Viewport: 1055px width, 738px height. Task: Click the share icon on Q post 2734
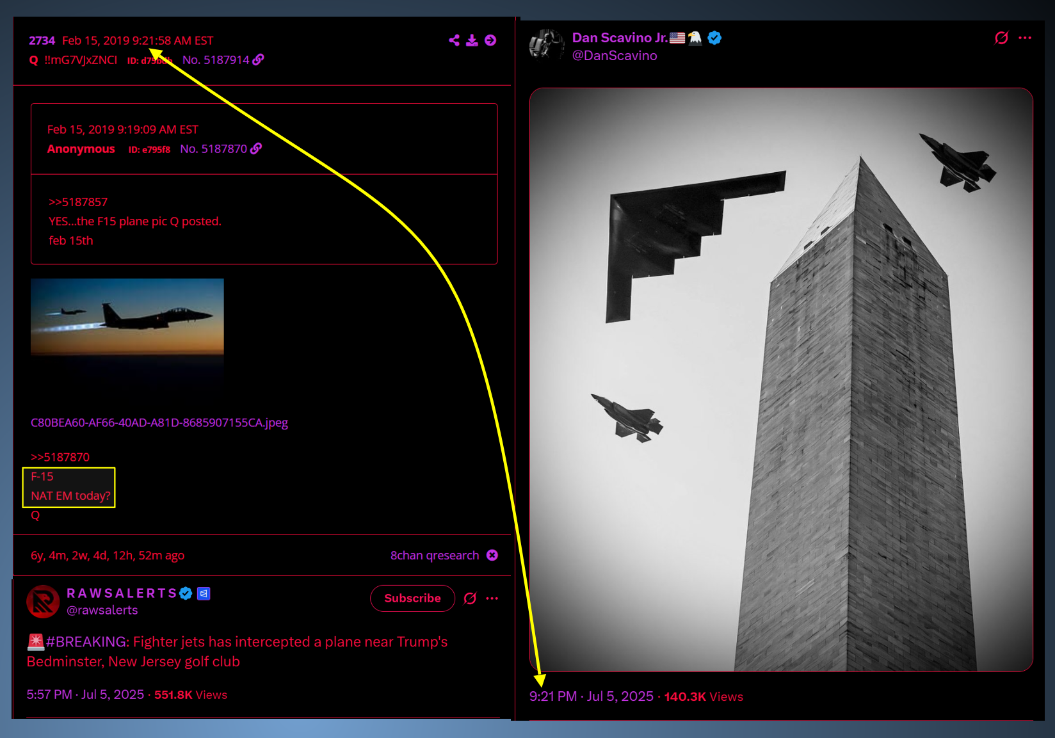point(454,40)
